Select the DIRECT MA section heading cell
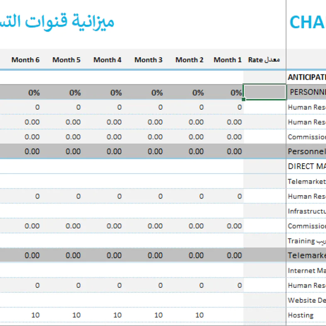The width and height of the screenshot is (326, 326). click(306, 167)
